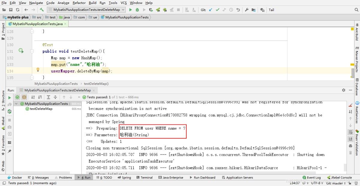The image size is (360, 186).
Task: Select testDeleteMap in test results tree
Action: pyautogui.click(x=41, y=109)
